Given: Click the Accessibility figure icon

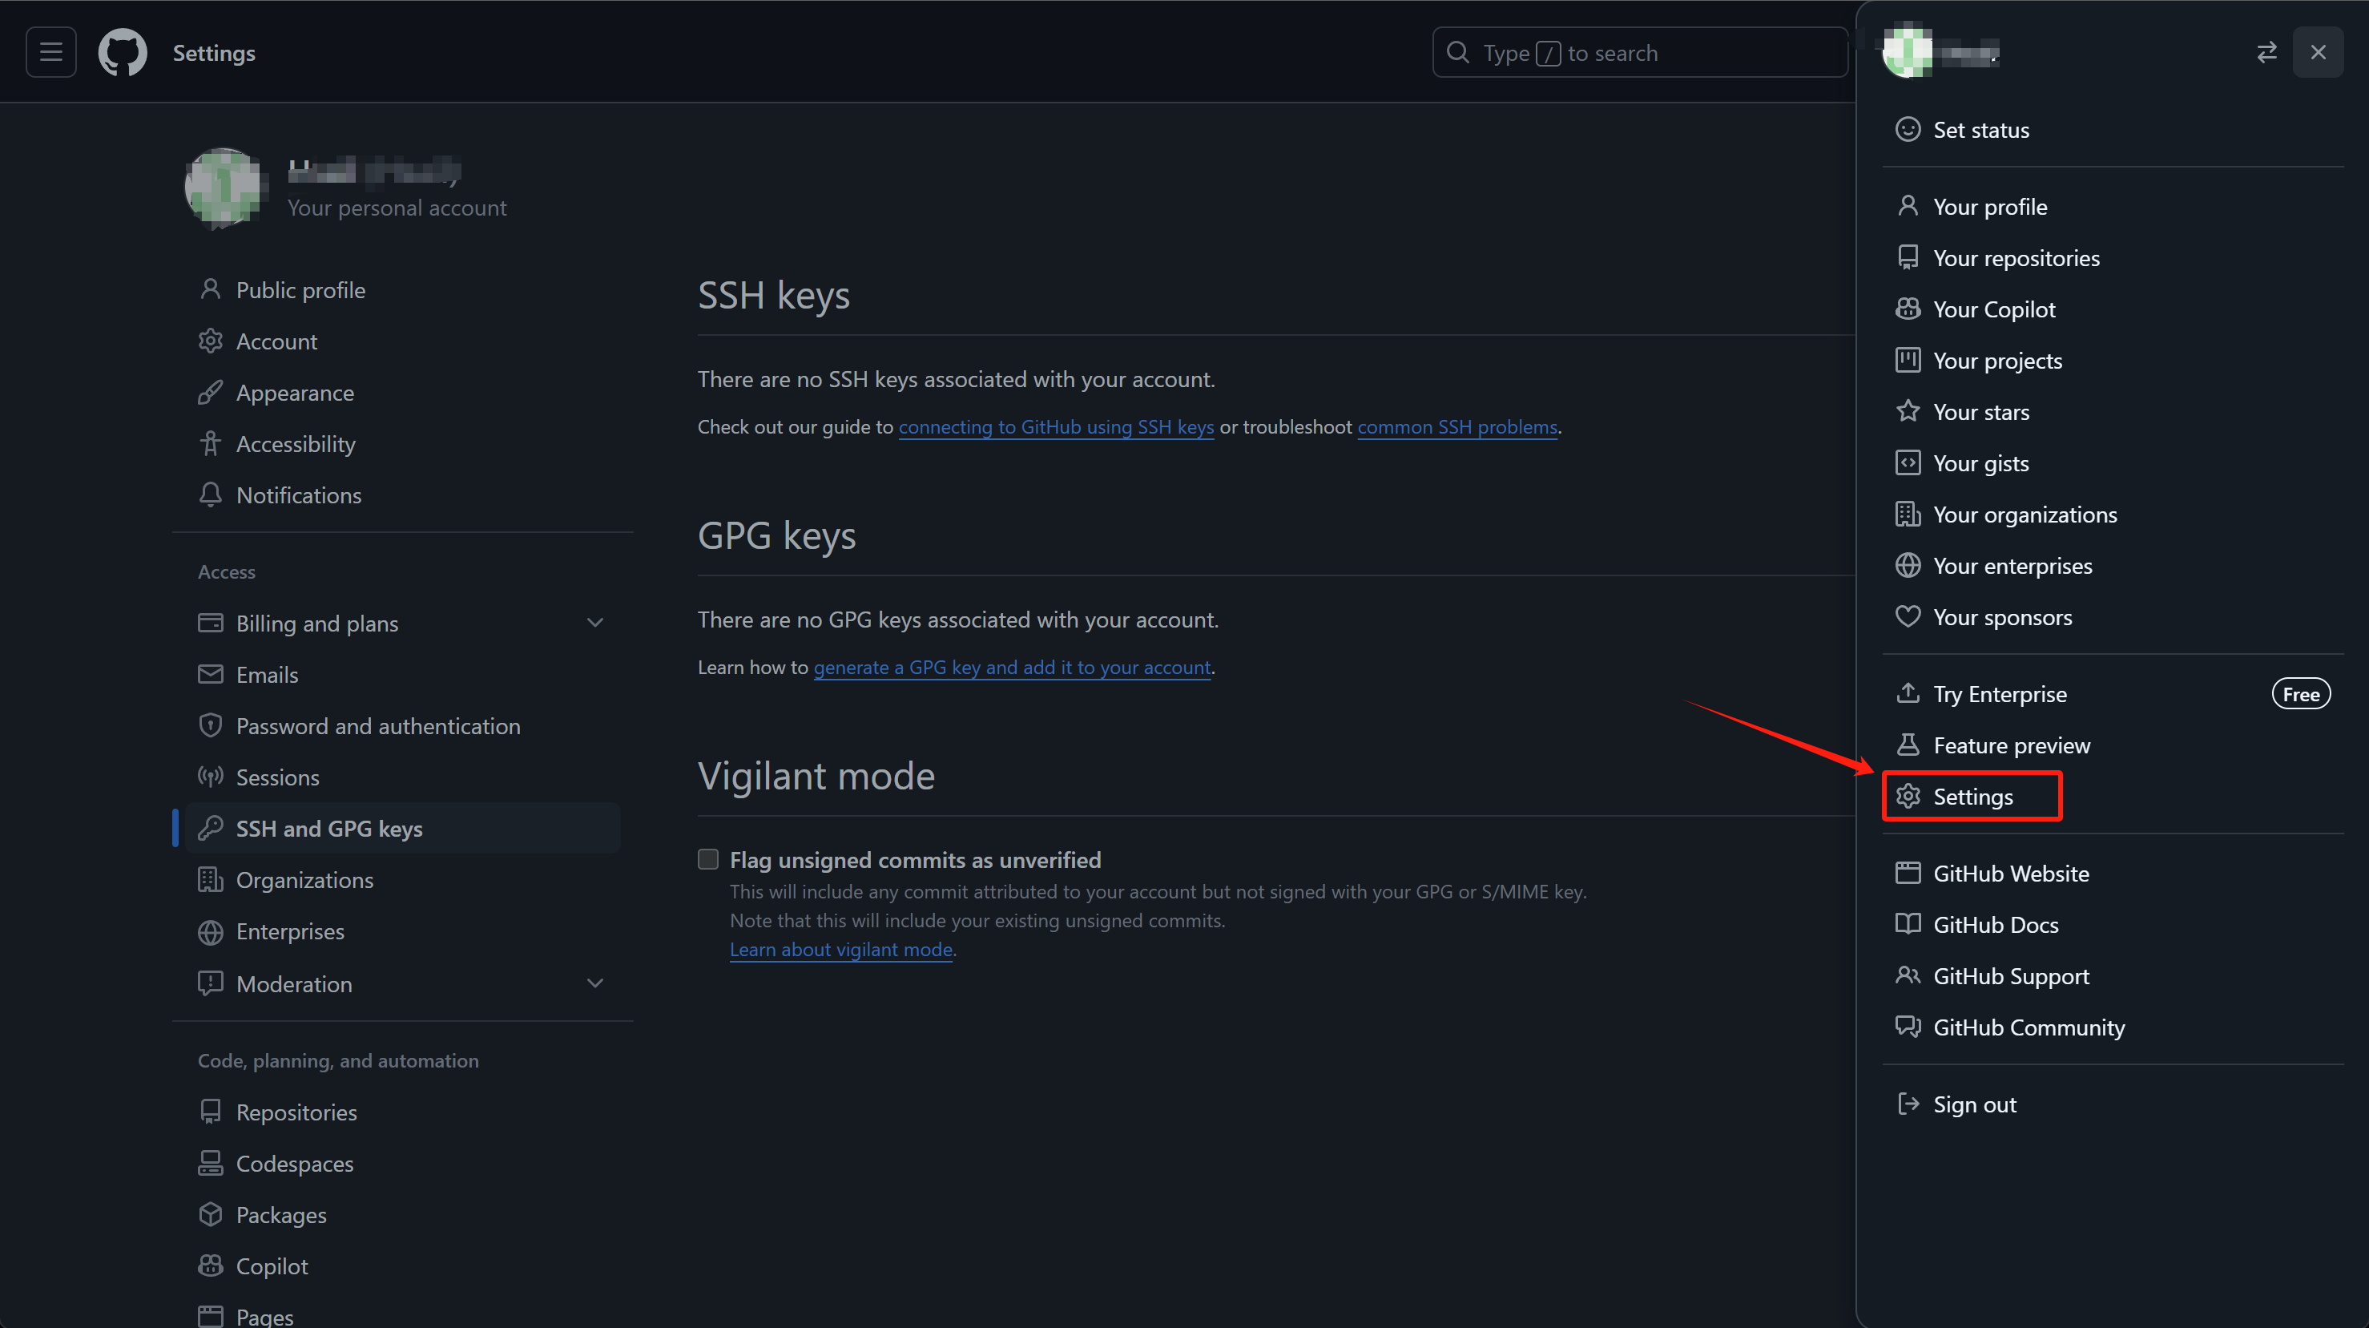Looking at the screenshot, I should (x=211, y=443).
